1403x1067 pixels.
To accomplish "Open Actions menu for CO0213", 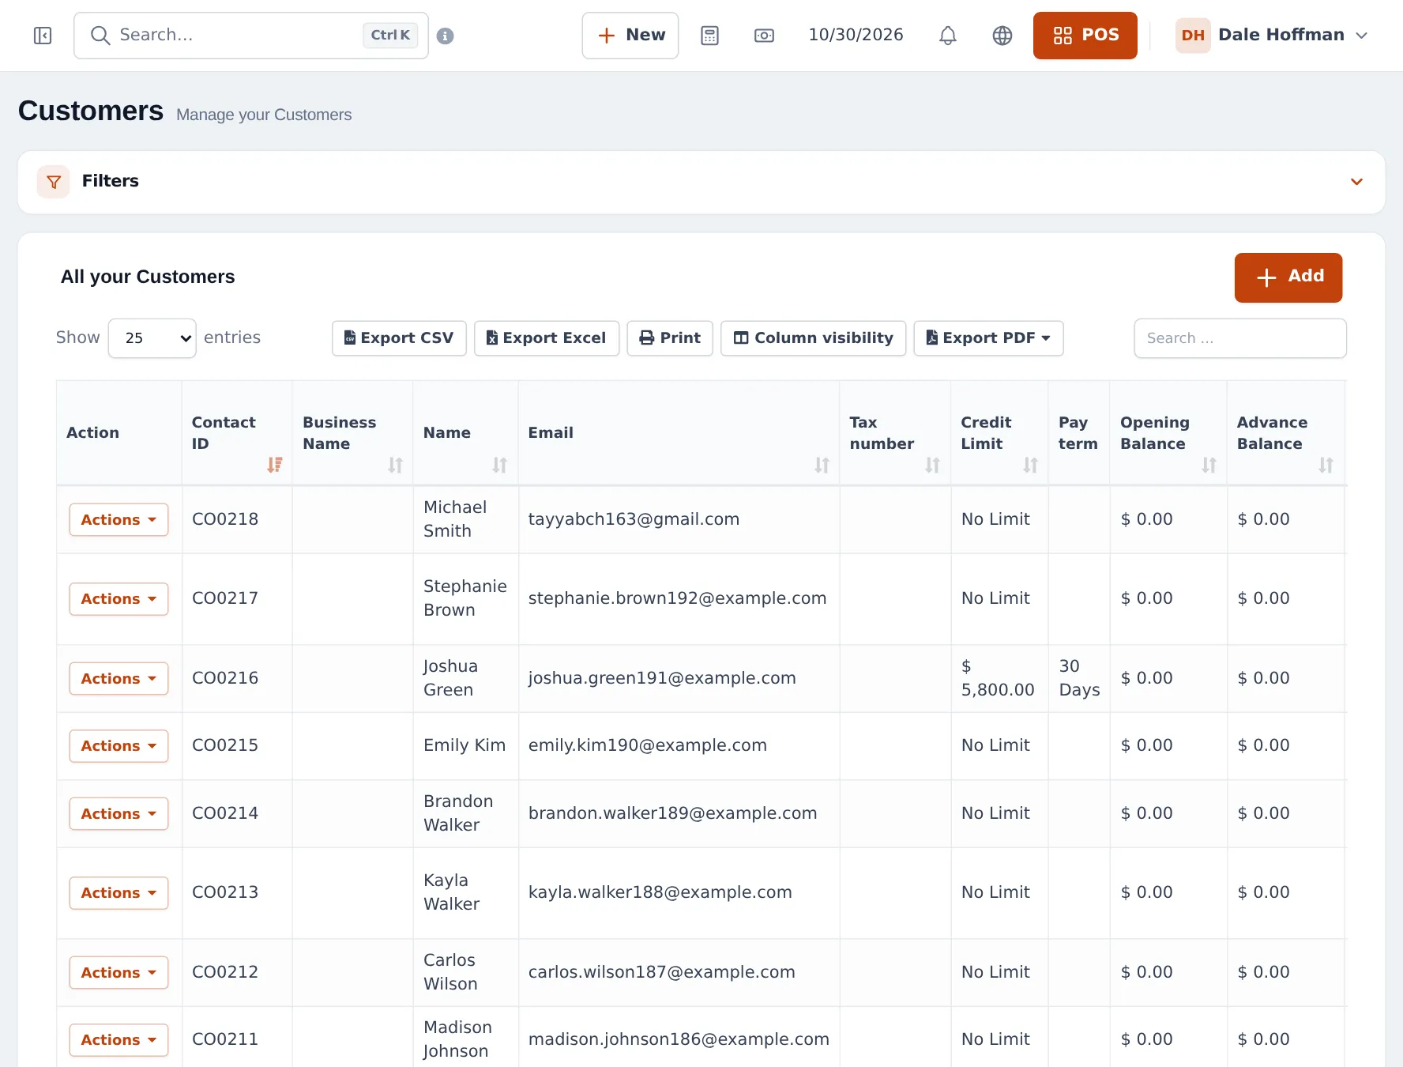I will click(x=118, y=893).
